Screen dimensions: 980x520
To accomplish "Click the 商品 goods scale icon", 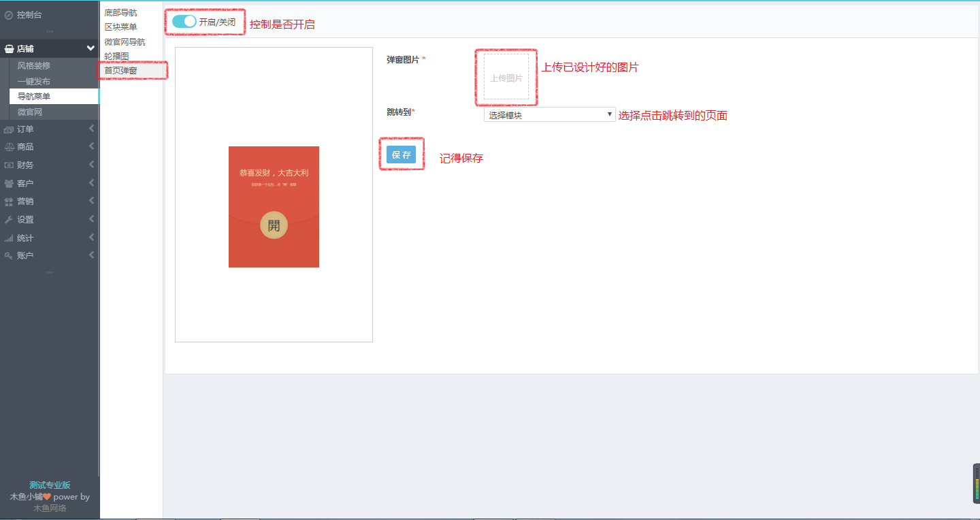I will click(x=9, y=147).
